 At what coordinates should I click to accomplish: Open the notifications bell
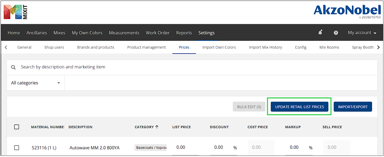coord(320,33)
